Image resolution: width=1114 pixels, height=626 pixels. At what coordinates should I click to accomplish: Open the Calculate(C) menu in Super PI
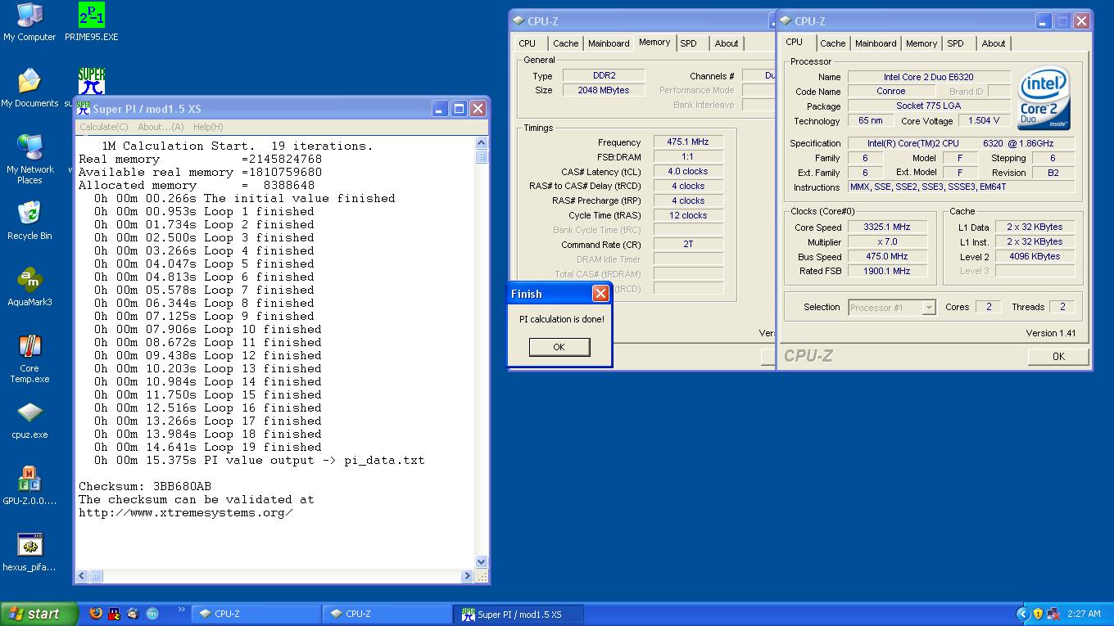pos(103,127)
